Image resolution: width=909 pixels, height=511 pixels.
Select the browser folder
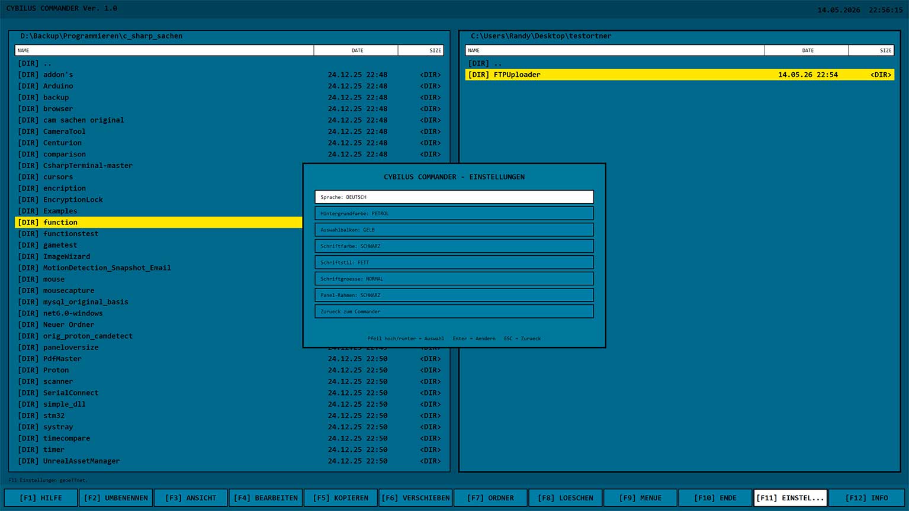[229, 109]
